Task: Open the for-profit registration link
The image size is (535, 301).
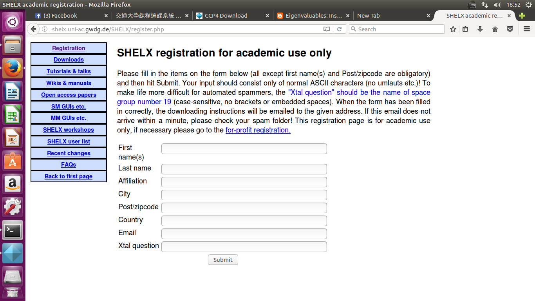Action: pos(258,130)
